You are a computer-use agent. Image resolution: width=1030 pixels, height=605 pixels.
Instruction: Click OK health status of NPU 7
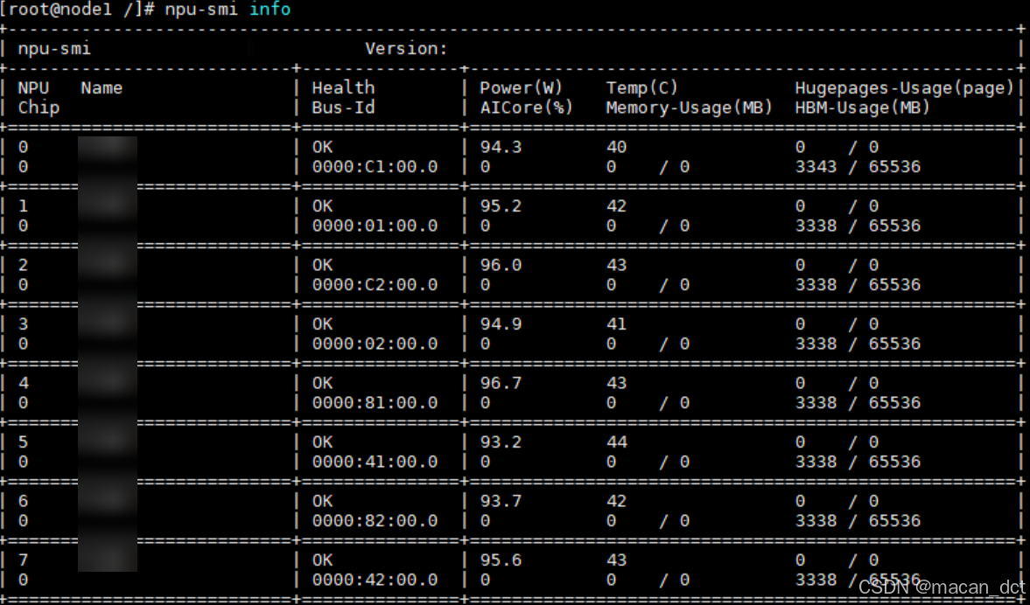[323, 560]
